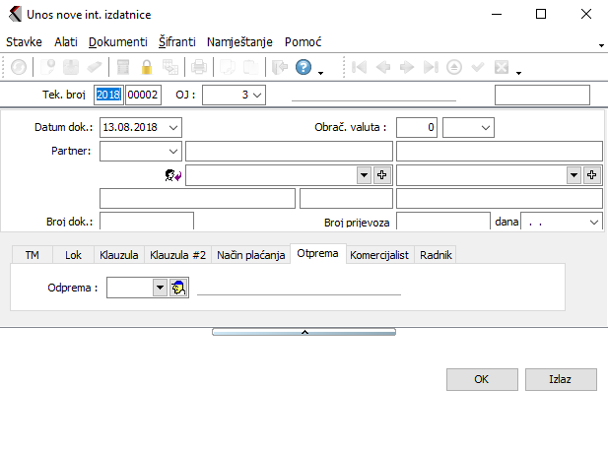Viewport: 608px width, 451px height.
Task: Open the Obrač. valuta currency dropdown
Action: pyautogui.click(x=484, y=127)
